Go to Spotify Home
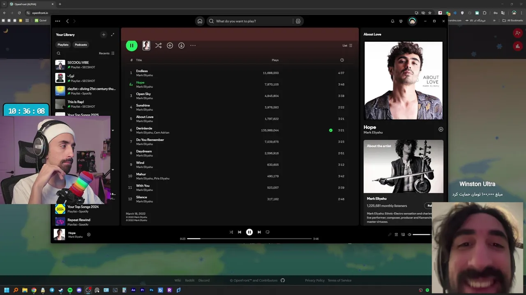 [x=200, y=21]
